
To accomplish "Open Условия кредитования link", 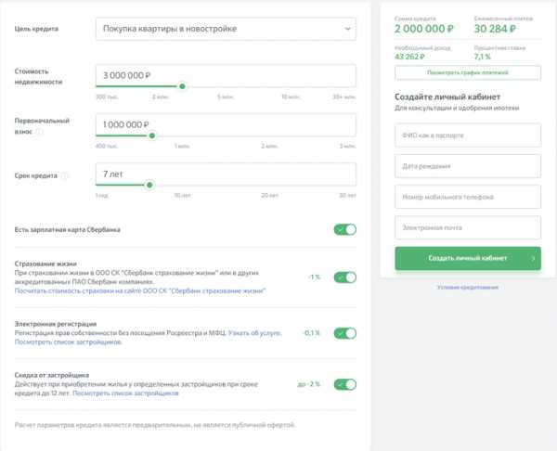I will [x=467, y=287].
